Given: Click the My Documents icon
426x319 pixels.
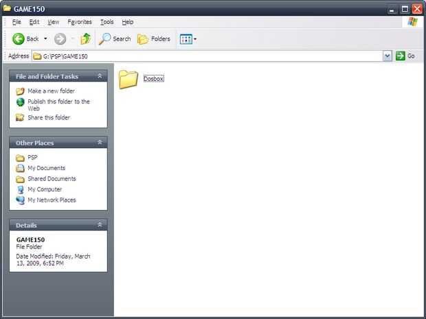Looking at the screenshot, I should coord(20,169).
